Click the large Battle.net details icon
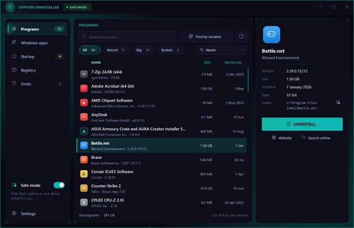The height and width of the screenshot is (228, 354). [272, 35]
